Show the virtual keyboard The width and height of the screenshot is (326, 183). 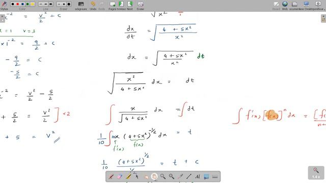point(215,176)
